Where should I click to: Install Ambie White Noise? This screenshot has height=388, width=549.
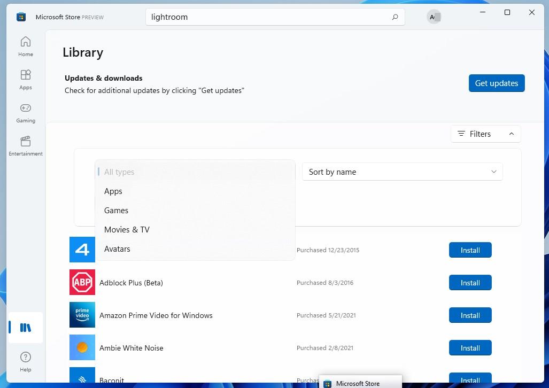point(470,348)
